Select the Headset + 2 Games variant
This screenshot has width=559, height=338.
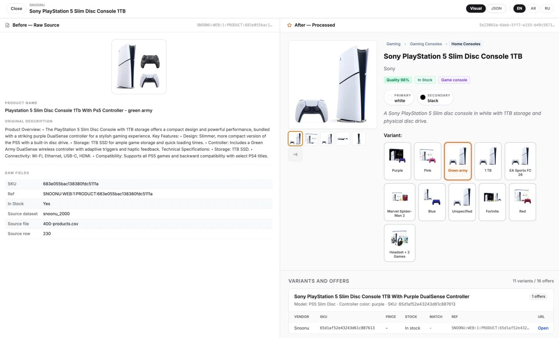[400, 243]
